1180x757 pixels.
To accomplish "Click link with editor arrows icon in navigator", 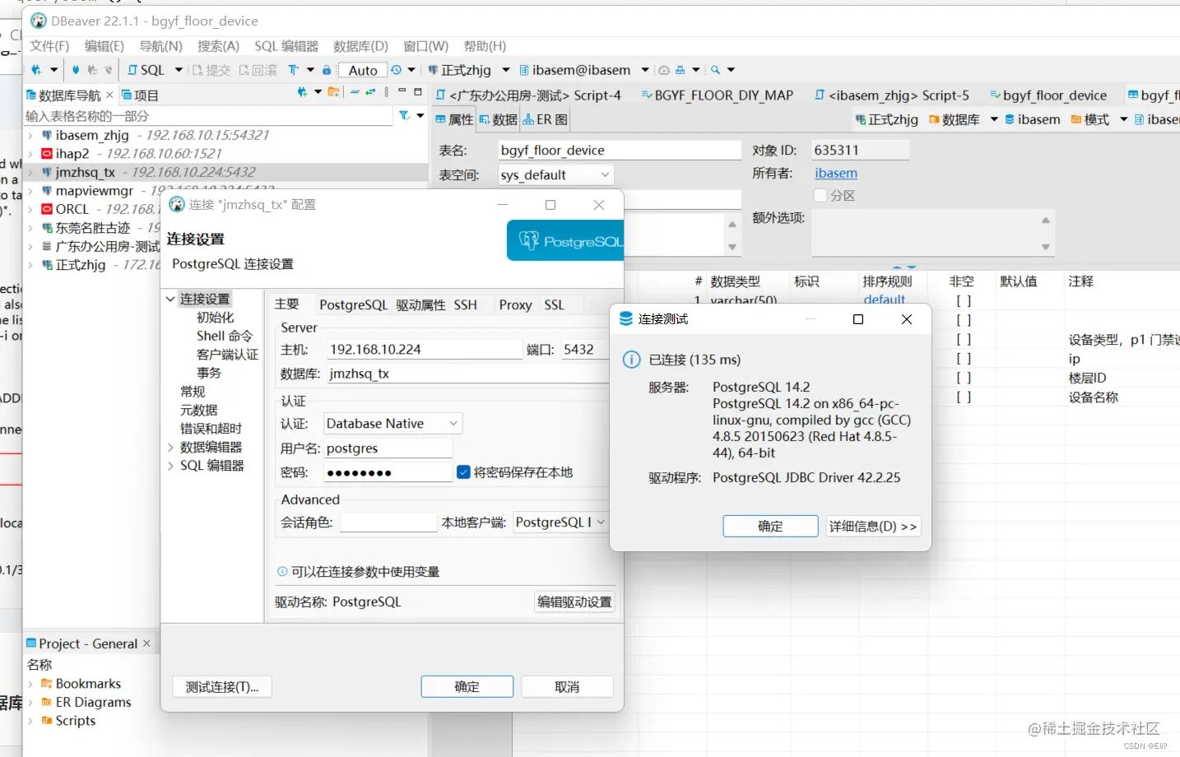I will (370, 92).
